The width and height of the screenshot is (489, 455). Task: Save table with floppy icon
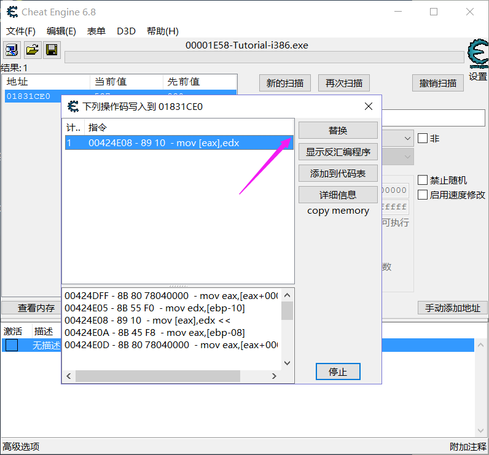coord(52,50)
